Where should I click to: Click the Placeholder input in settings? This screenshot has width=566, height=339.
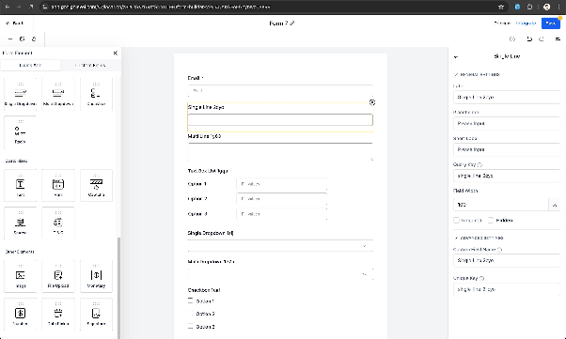coord(507,123)
